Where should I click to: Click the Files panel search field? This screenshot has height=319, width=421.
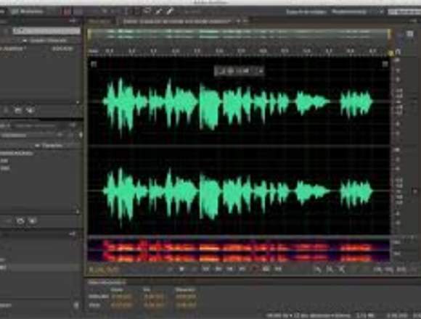point(46,31)
